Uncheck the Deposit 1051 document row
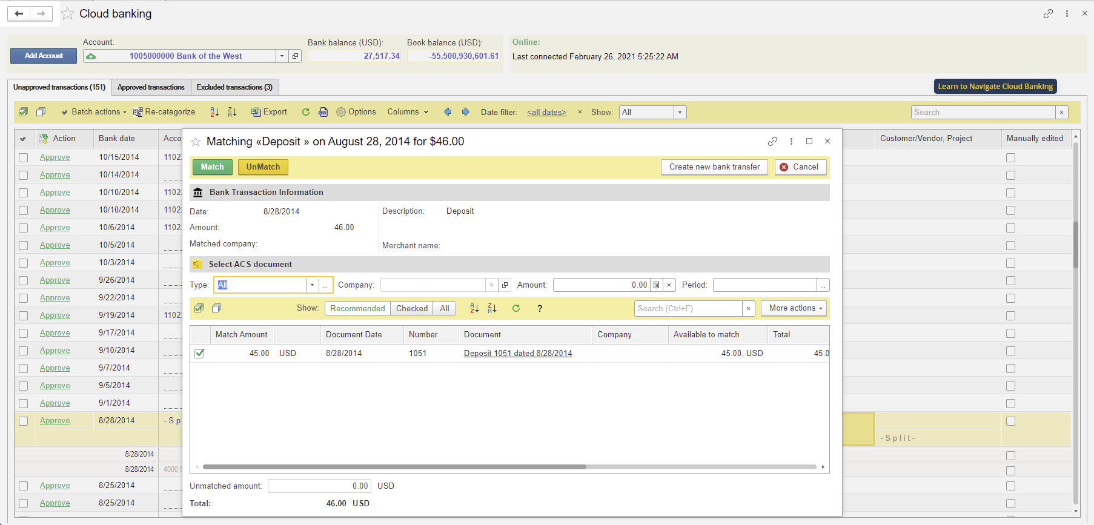 click(x=199, y=354)
